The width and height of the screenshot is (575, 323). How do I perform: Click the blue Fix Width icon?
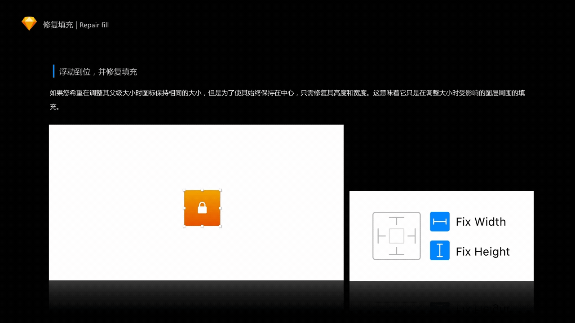439,221
